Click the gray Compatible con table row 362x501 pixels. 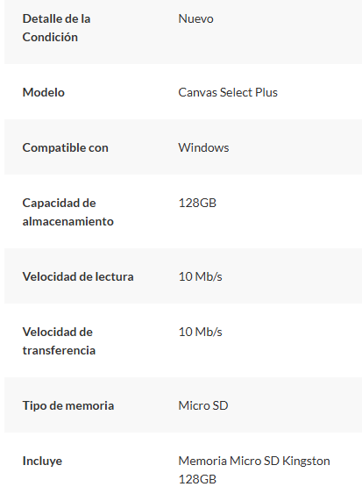[183, 147]
